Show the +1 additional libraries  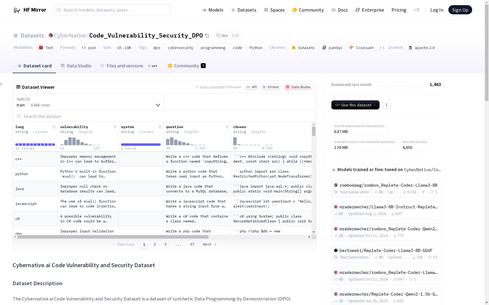382,48
